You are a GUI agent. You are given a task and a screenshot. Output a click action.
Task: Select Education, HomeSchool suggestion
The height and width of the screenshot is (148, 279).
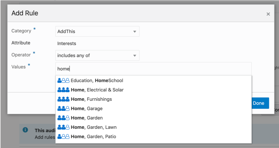pyautogui.click(x=97, y=80)
